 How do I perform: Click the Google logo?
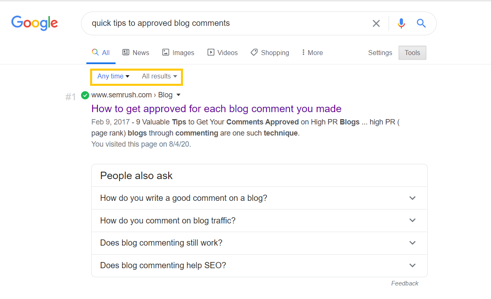coord(34,23)
